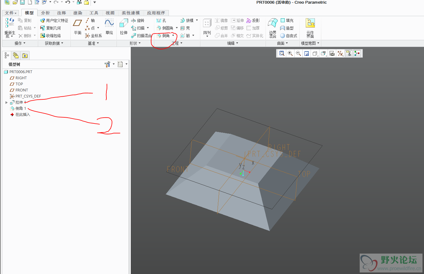This screenshot has width=424, height=274.
Task: Select the Draft (拔模) tool
Action: (x=187, y=20)
